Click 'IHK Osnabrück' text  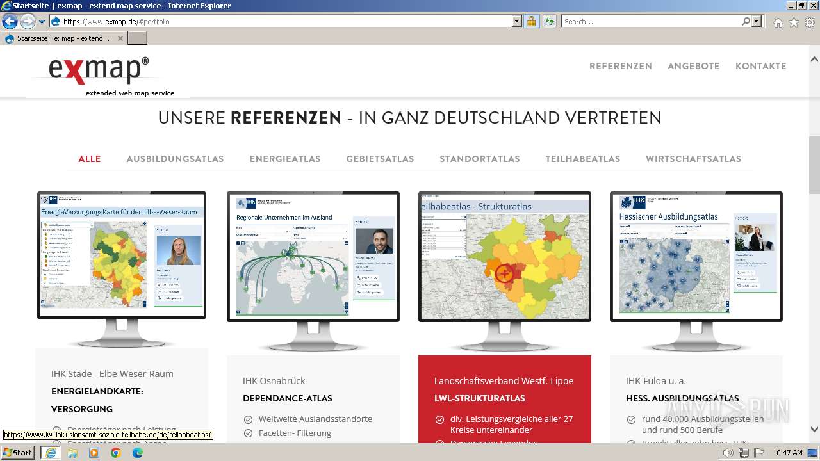(x=274, y=381)
